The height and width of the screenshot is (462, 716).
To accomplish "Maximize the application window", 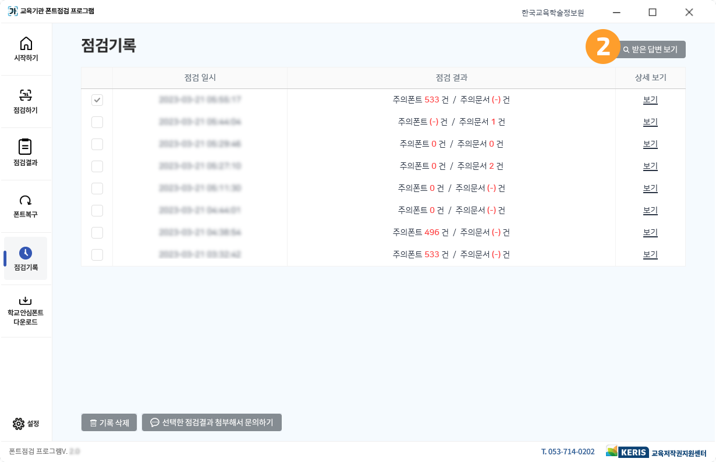I will pos(653,12).
